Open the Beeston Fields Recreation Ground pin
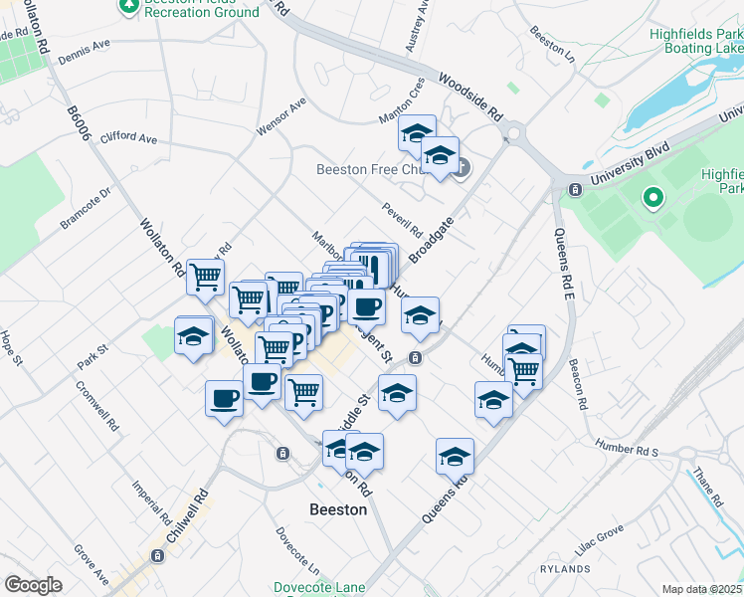The width and height of the screenshot is (744, 597). coord(128,7)
